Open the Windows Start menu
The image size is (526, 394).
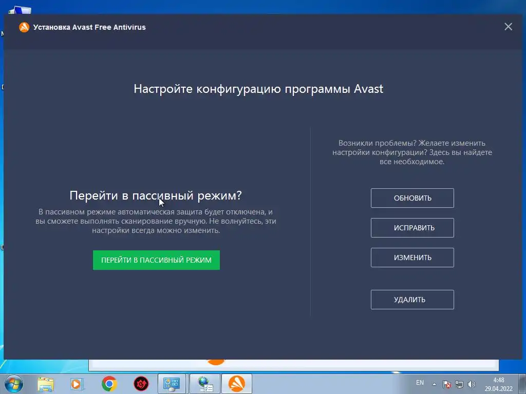[13, 384]
